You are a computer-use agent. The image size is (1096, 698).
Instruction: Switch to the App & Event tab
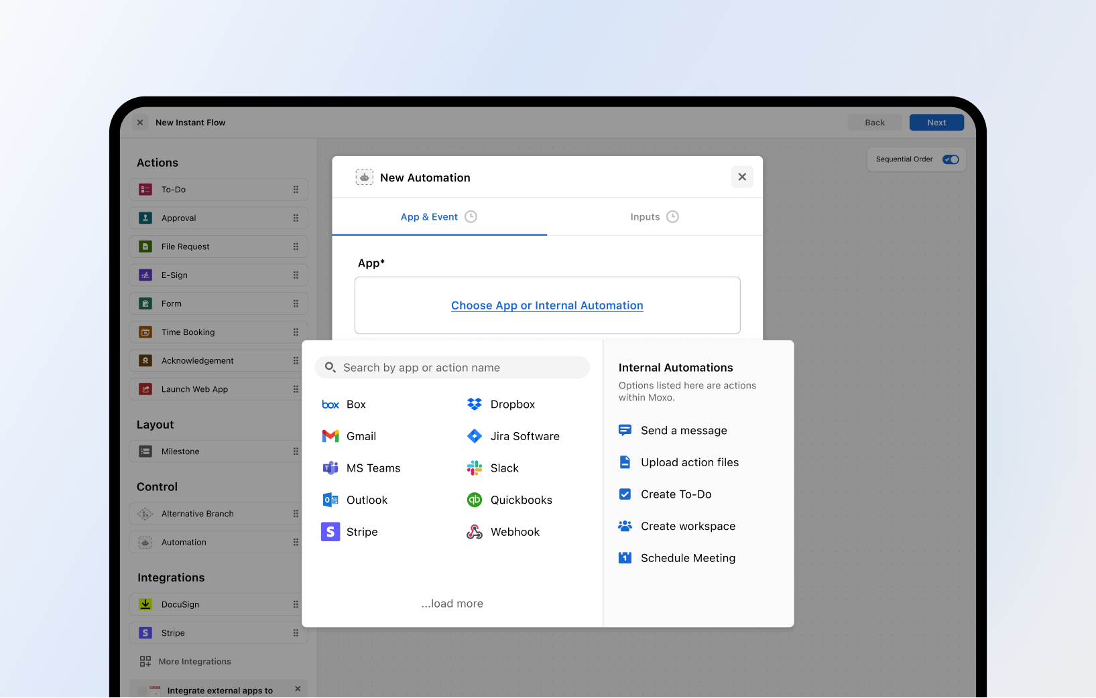pyautogui.click(x=440, y=217)
